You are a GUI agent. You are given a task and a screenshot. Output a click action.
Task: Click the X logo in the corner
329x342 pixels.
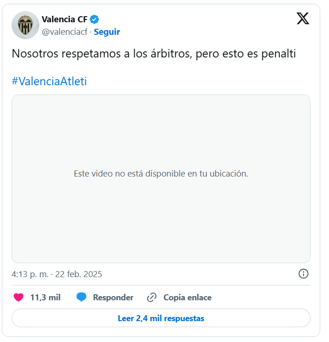pyautogui.click(x=303, y=19)
